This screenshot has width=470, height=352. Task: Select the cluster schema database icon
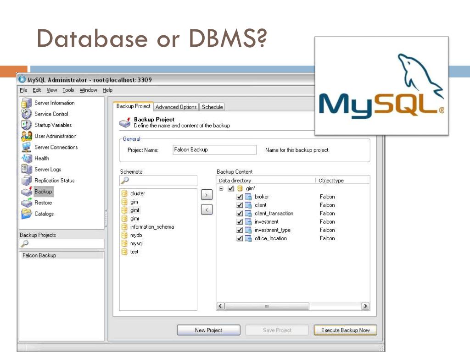tap(124, 193)
